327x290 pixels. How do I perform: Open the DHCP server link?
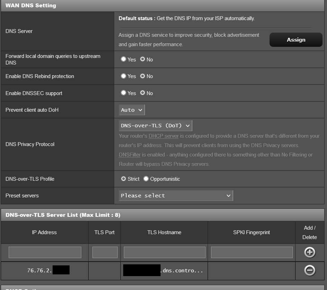(163, 136)
